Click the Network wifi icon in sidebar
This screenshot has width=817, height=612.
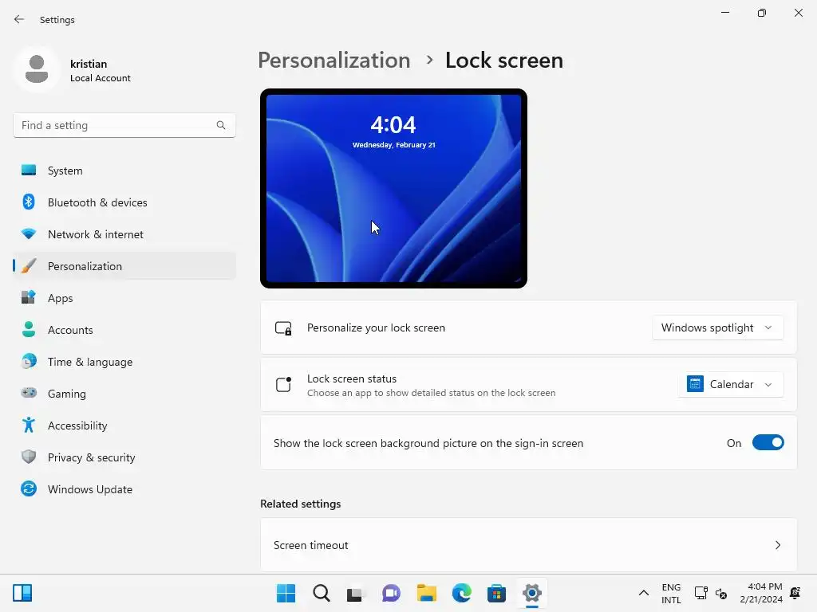(x=29, y=233)
